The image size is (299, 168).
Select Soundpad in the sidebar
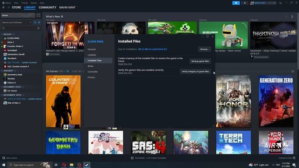[12, 50]
